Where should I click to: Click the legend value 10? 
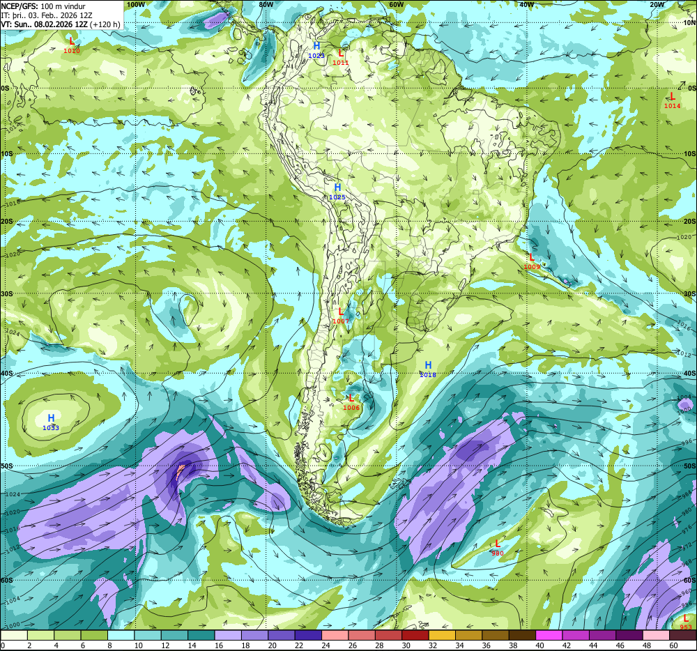(138, 645)
